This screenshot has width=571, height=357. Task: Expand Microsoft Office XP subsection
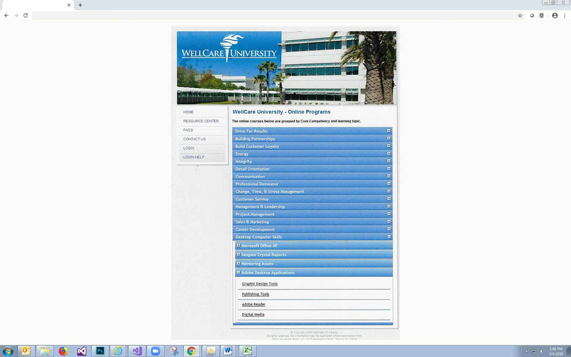(239, 245)
